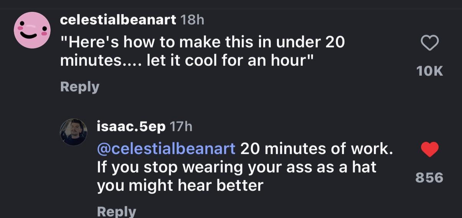Open the celestialbeanart username link

pyautogui.click(x=118, y=20)
